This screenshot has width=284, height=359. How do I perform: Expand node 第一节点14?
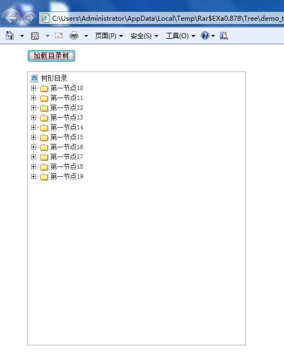(x=33, y=128)
